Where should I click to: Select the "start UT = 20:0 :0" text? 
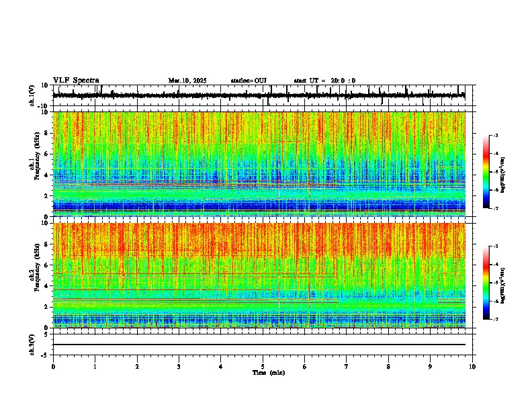click(x=324, y=81)
